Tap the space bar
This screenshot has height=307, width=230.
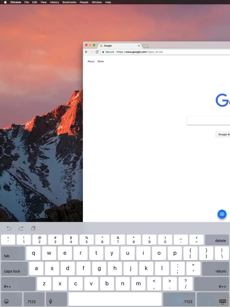(115, 299)
